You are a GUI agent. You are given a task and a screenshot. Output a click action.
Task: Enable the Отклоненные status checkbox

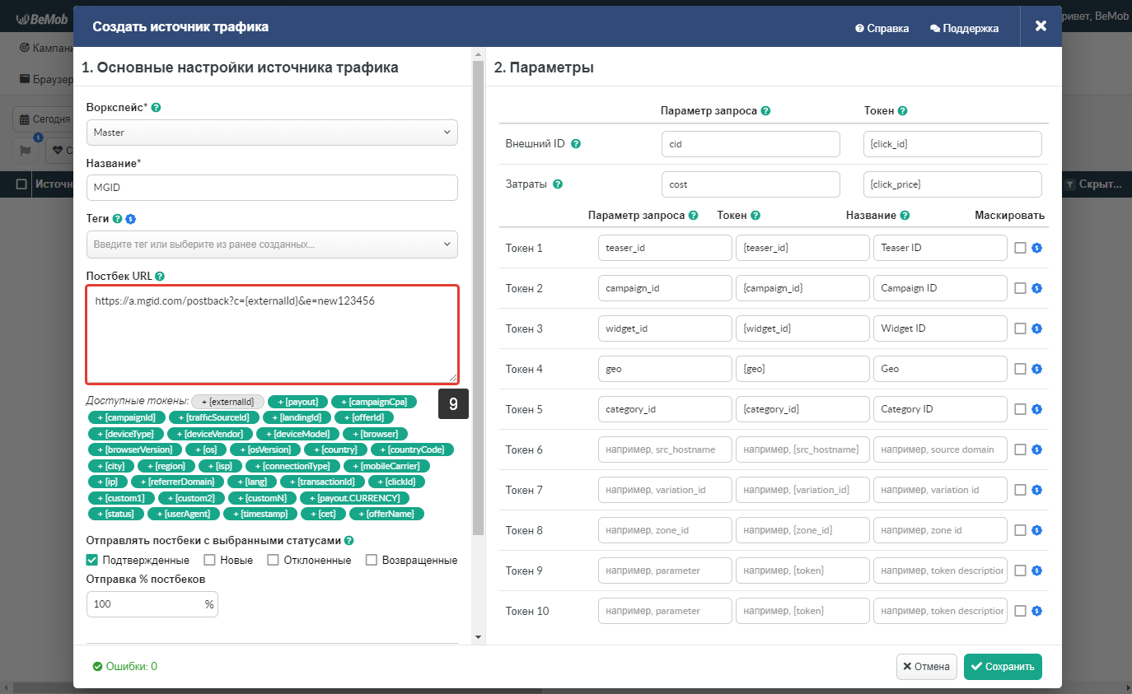[273, 560]
